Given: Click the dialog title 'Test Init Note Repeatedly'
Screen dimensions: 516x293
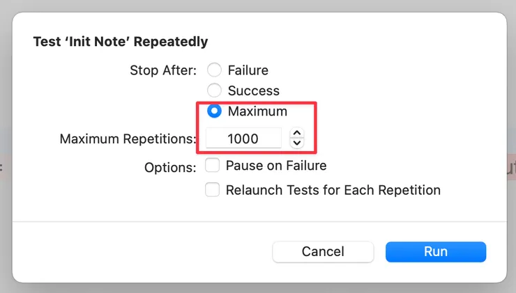Looking at the screenshot, I should pyautogui.click(x=121, y=42).
